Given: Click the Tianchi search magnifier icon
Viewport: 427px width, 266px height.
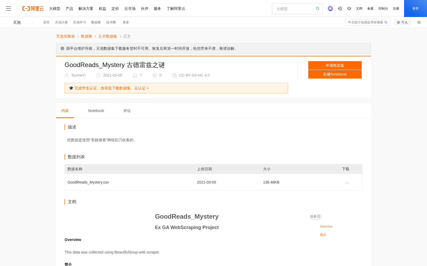Looking at the screenshot, I should (x=386, y=22).
